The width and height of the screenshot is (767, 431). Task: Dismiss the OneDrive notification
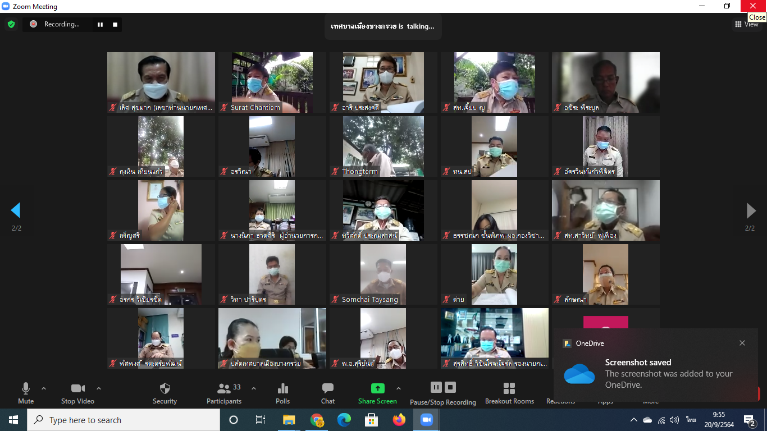(742, 343)
